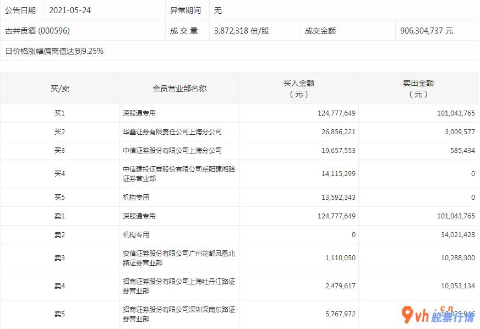Select the 公告日期 label

(20, 10)
